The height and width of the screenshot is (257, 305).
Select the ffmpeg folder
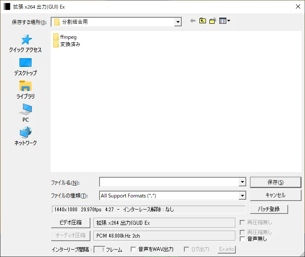[68, 37]
